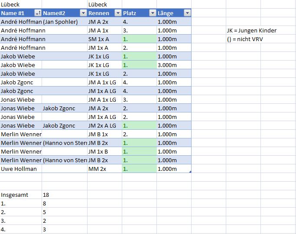The image size is (296, 234).
Task: Open the Platz column filter dropdown
Action: [152, 13]
